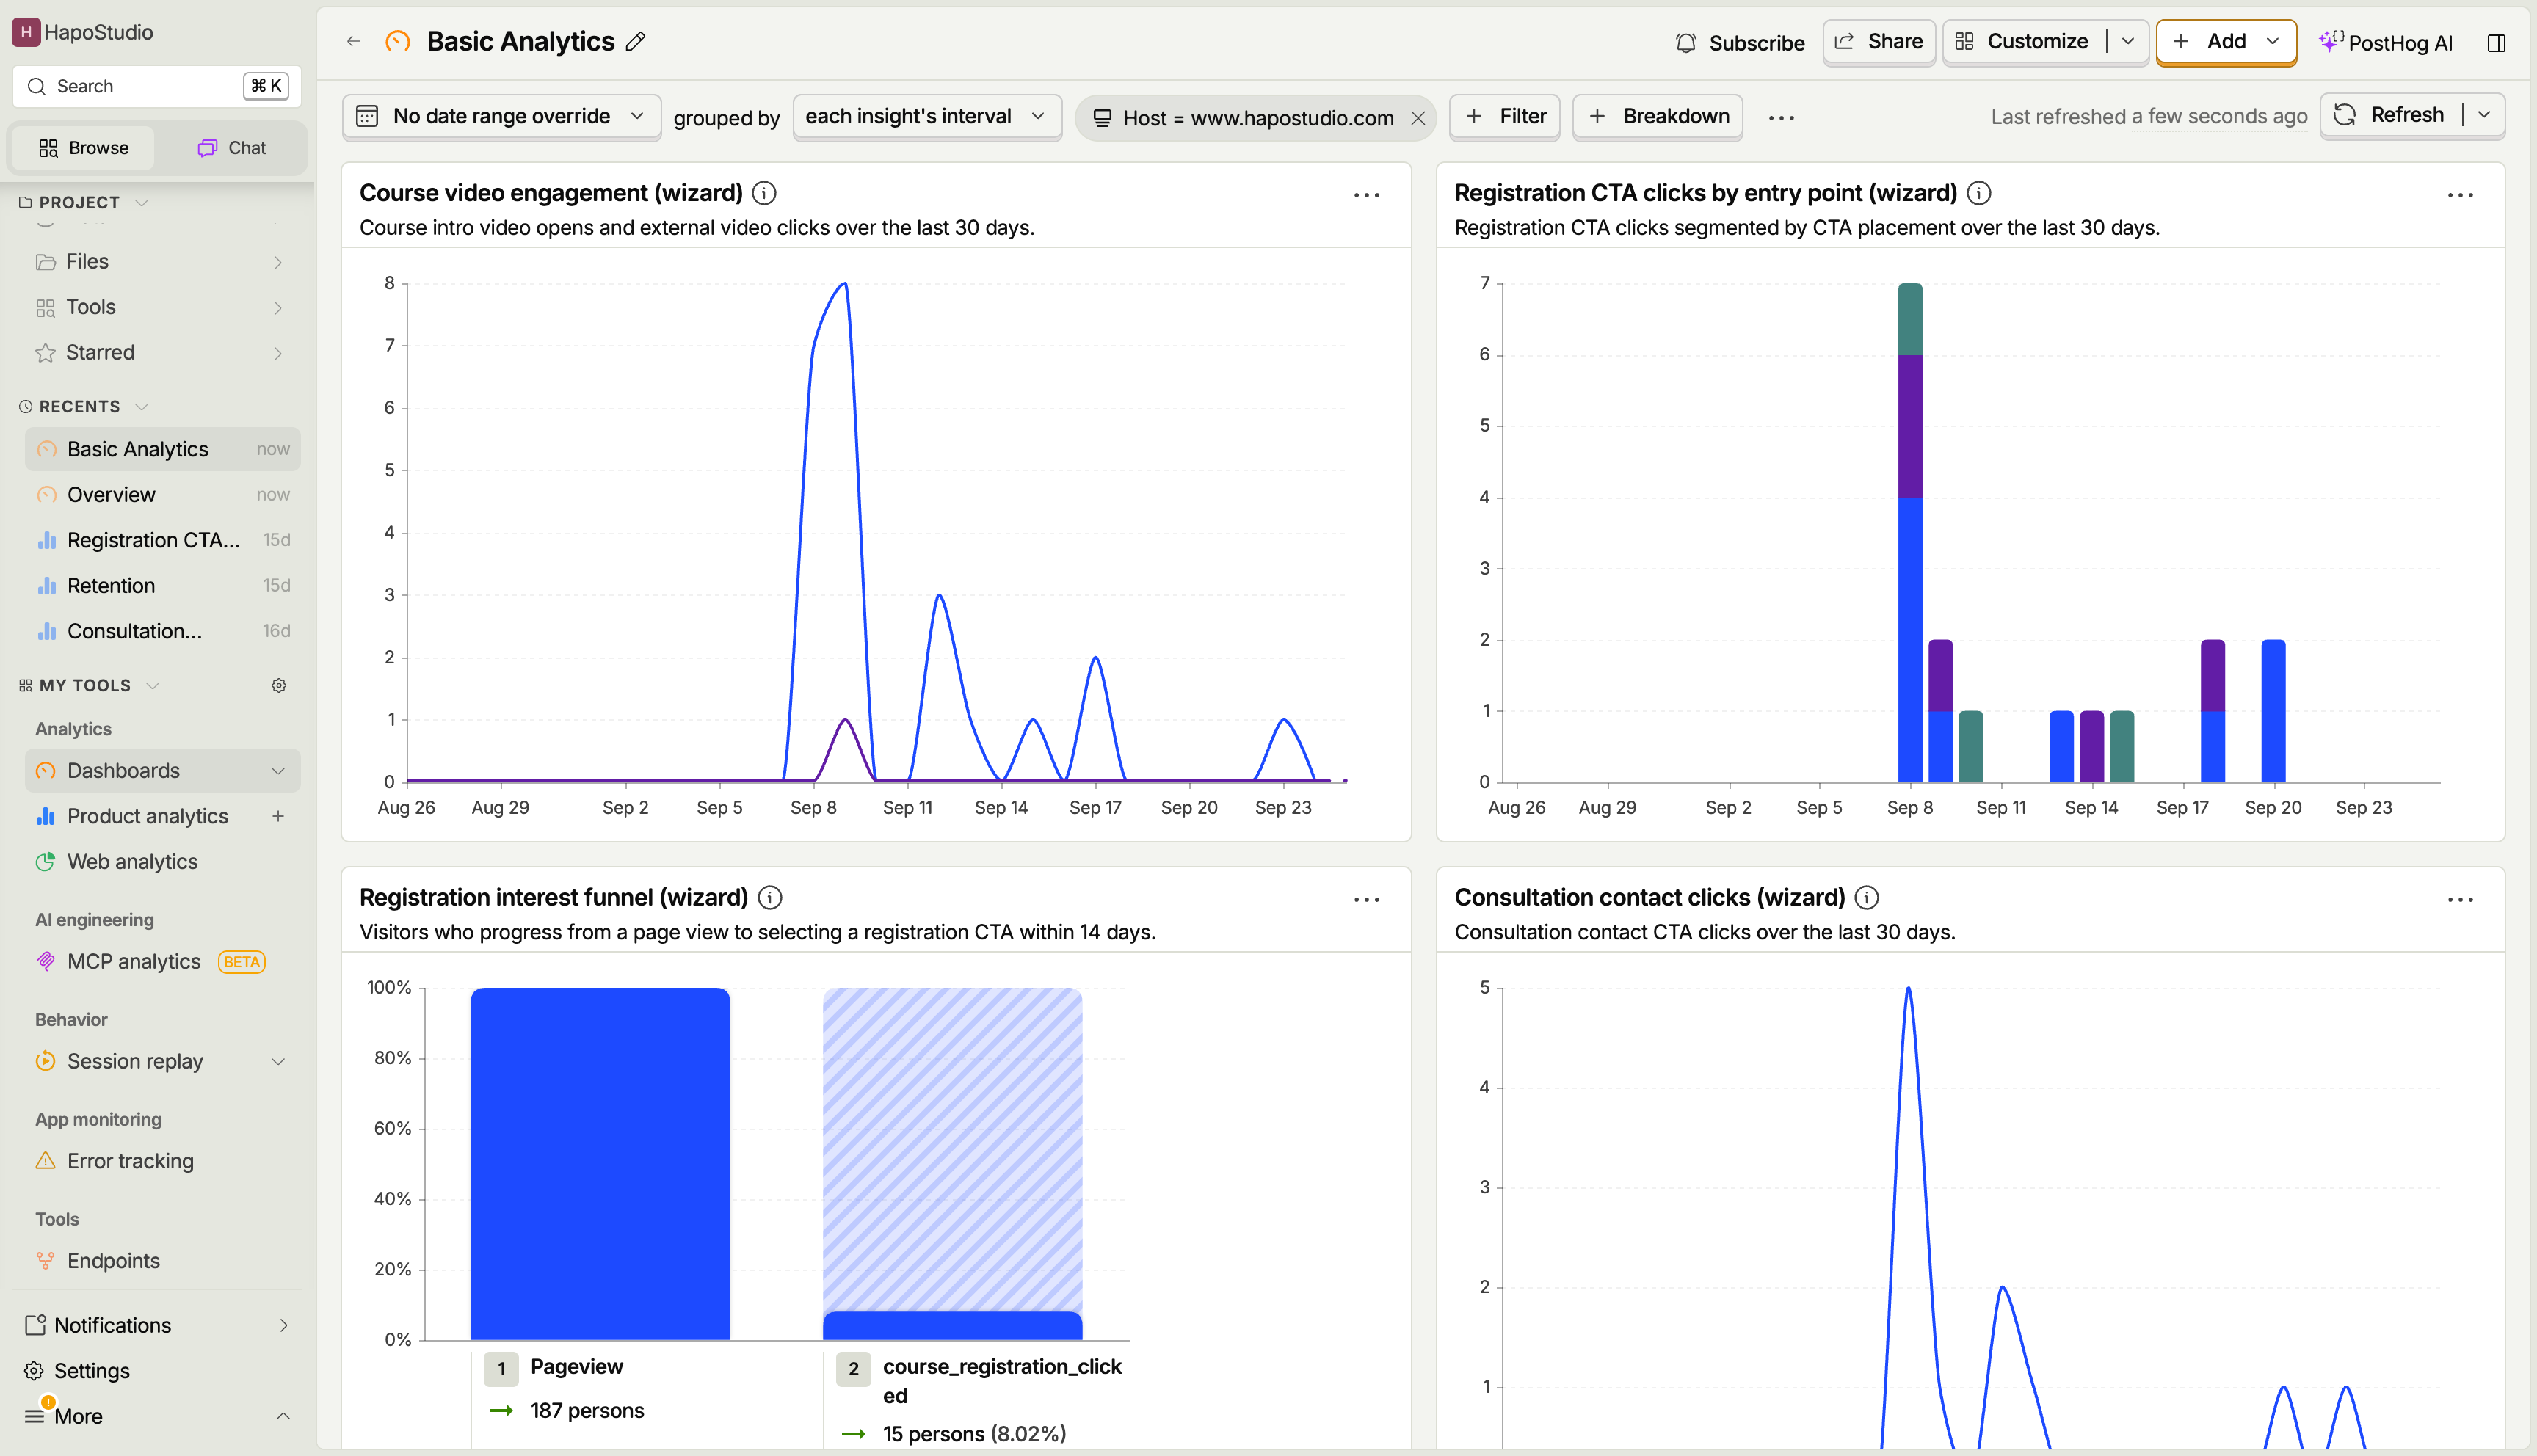Open the three-dot menu next to Breakdown
This screenshot has width=2537, height=1456.
1781,118
